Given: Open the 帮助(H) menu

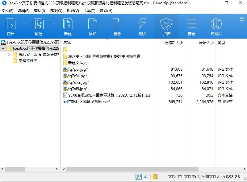Looking at the screenshot, I should (x=106, y=11).
